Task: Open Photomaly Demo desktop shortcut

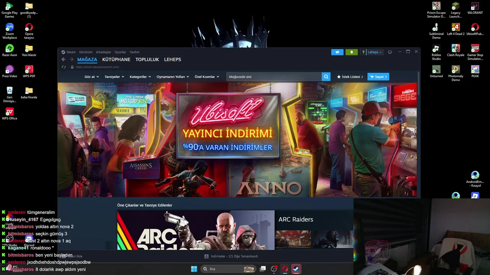Action: point(456,73)
